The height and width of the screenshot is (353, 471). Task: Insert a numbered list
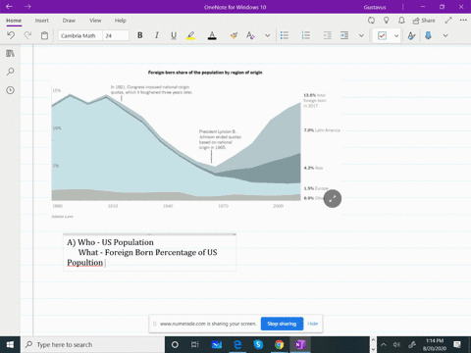(x=306, y=35)
